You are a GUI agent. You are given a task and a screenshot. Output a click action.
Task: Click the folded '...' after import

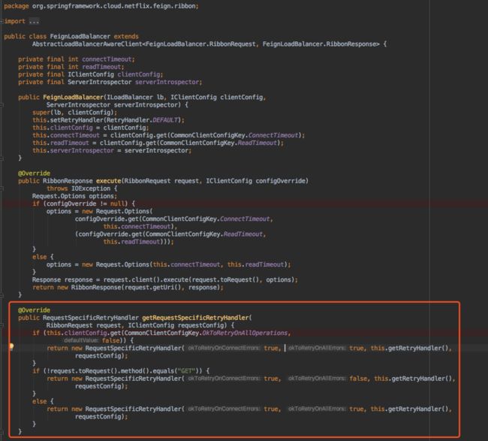[34, 22]
